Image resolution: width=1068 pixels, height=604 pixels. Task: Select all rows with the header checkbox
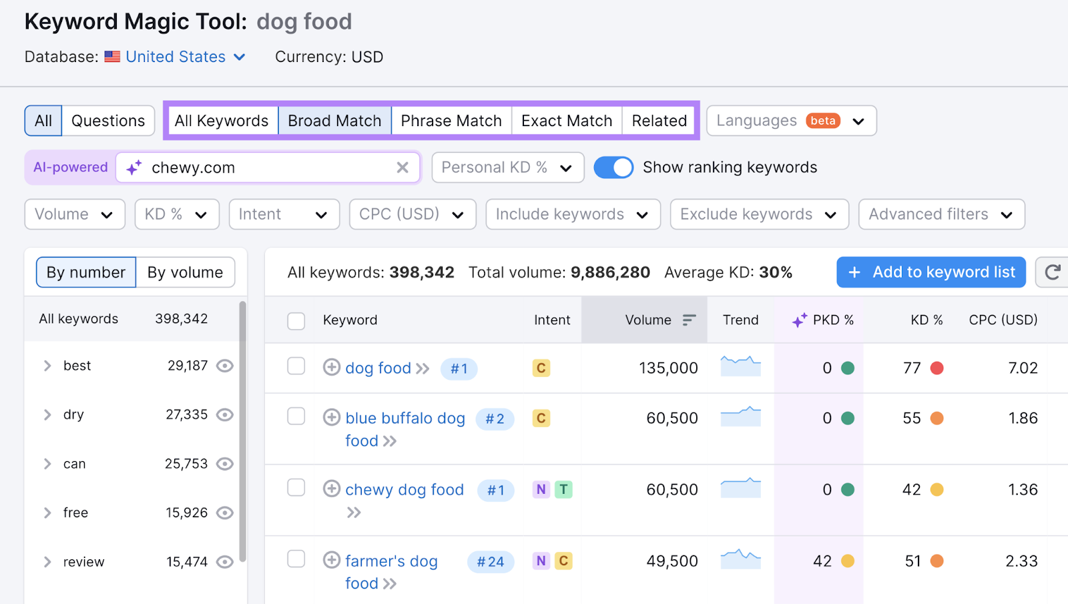[x=296, y=320]
